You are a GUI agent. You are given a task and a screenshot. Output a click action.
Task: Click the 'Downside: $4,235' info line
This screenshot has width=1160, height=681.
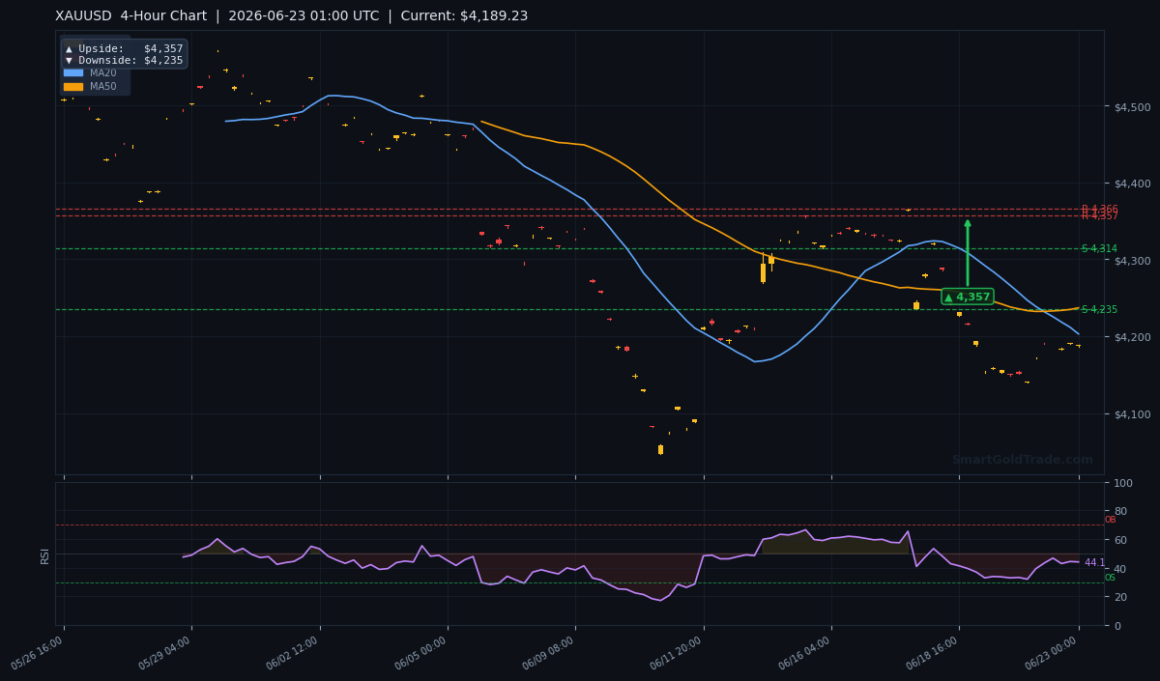[124, 60]
